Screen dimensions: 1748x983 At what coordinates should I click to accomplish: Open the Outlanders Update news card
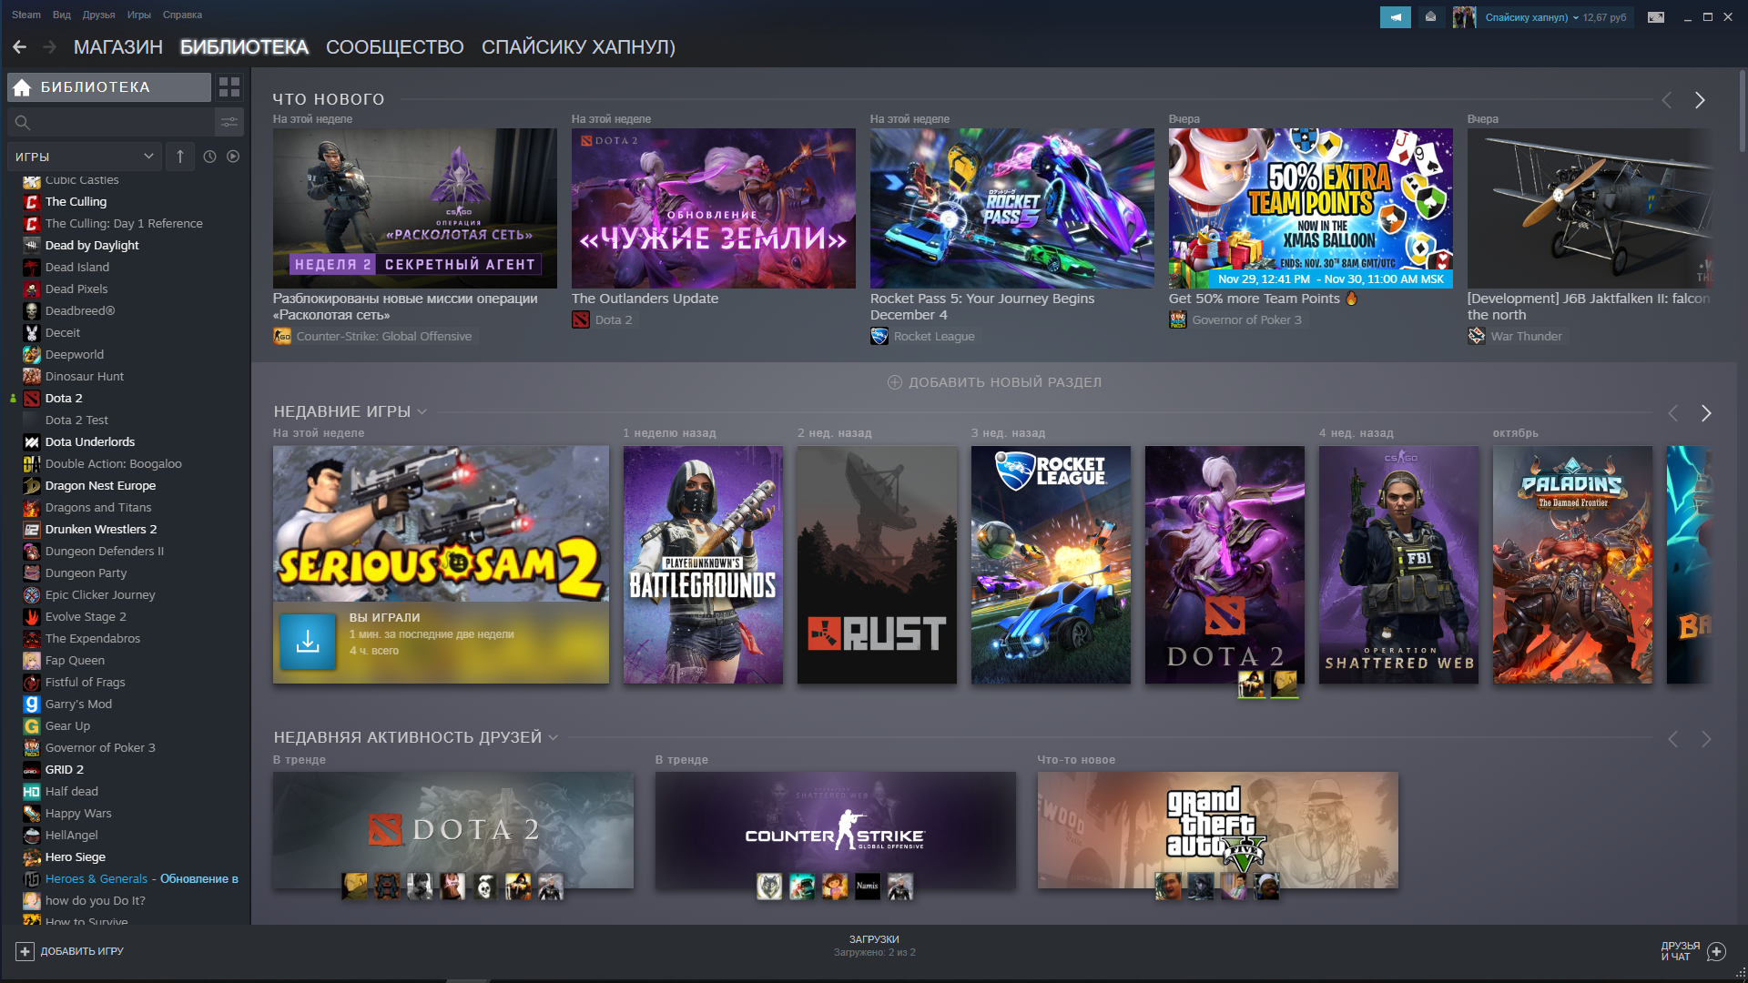713,208
